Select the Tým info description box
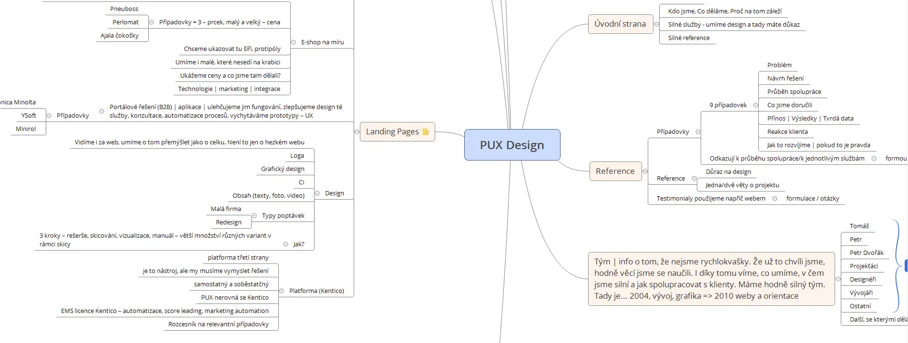The image size is (908, 343). [x=711, y=279]
